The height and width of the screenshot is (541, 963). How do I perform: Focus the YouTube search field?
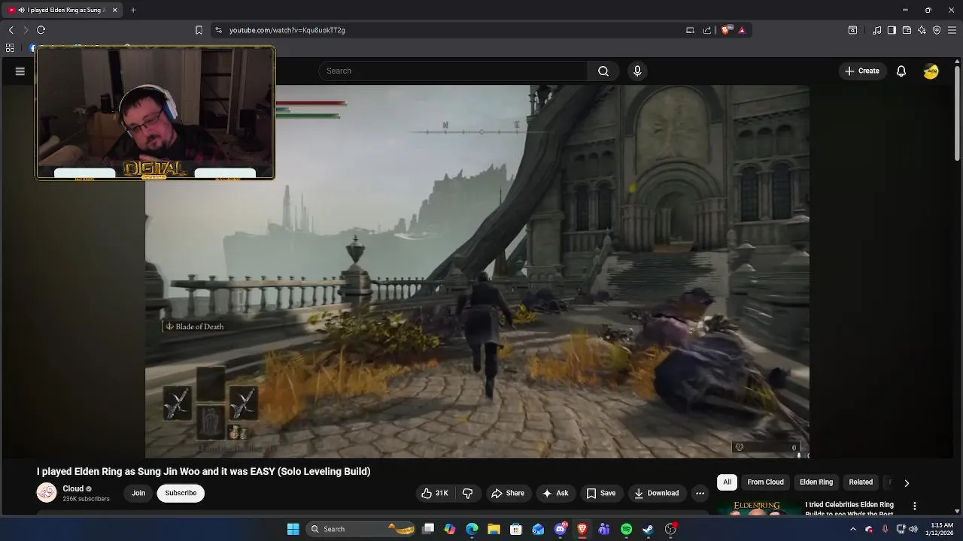pyautogui.click(x=453, y=71)
